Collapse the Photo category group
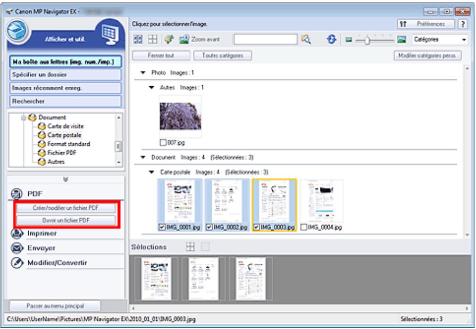The height and width of the screenshot is (329, 476). (142, 73)
